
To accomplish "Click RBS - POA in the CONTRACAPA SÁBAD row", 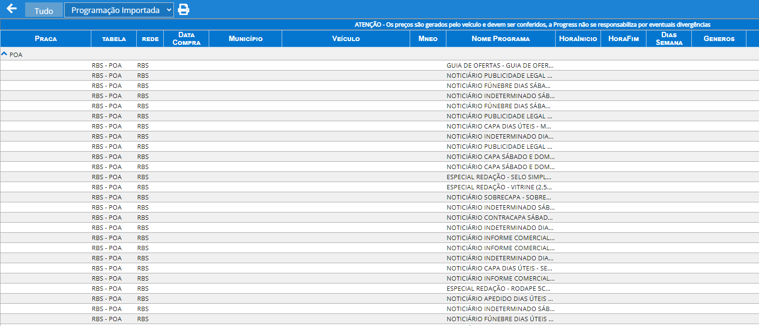I will (107, 217).
